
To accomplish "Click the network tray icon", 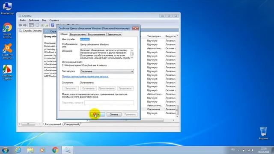I will (248, 150).
